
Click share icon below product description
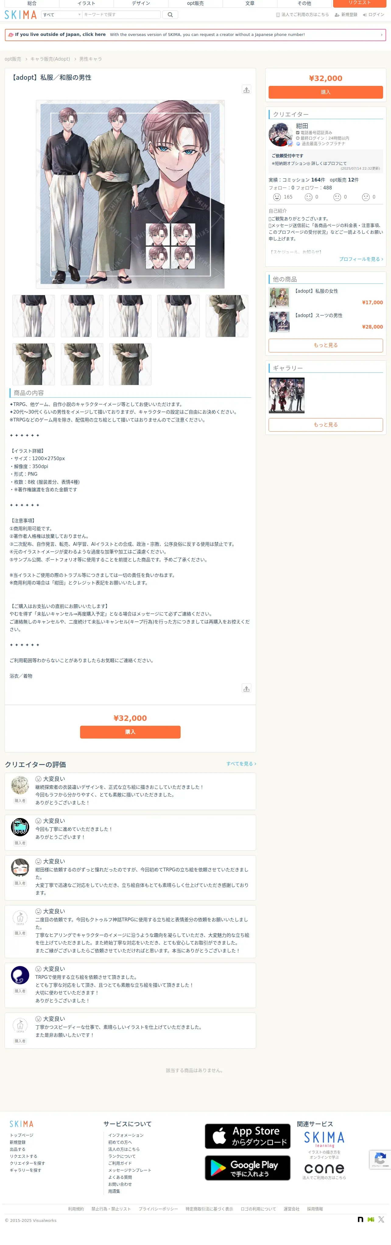[246, 688]
